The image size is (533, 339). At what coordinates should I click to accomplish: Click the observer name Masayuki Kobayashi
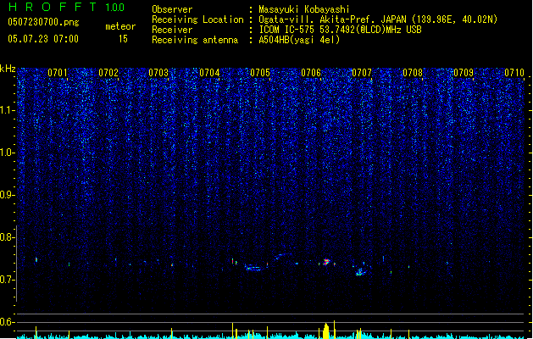[304, 9]
